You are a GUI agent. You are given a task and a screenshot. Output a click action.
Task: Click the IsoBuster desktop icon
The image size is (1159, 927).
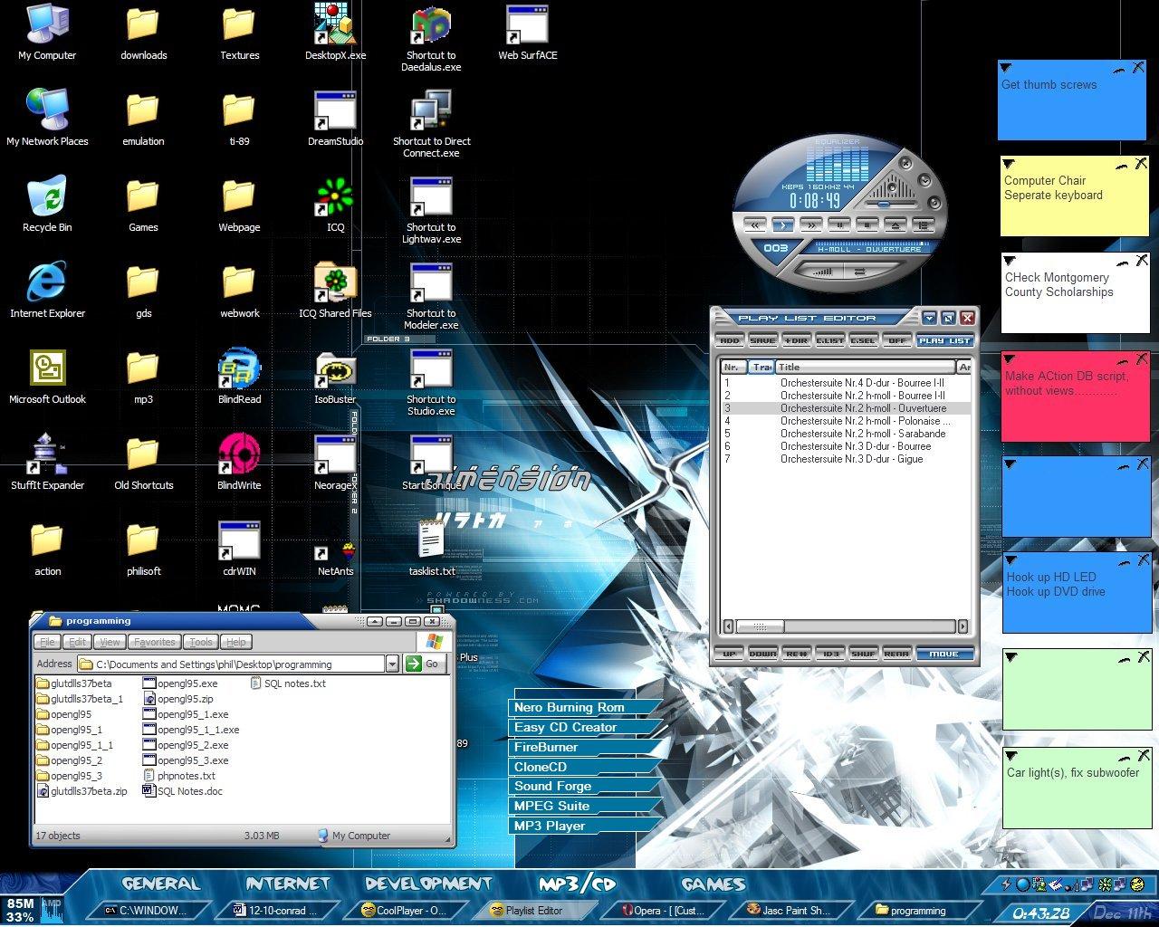click(335, 377)
